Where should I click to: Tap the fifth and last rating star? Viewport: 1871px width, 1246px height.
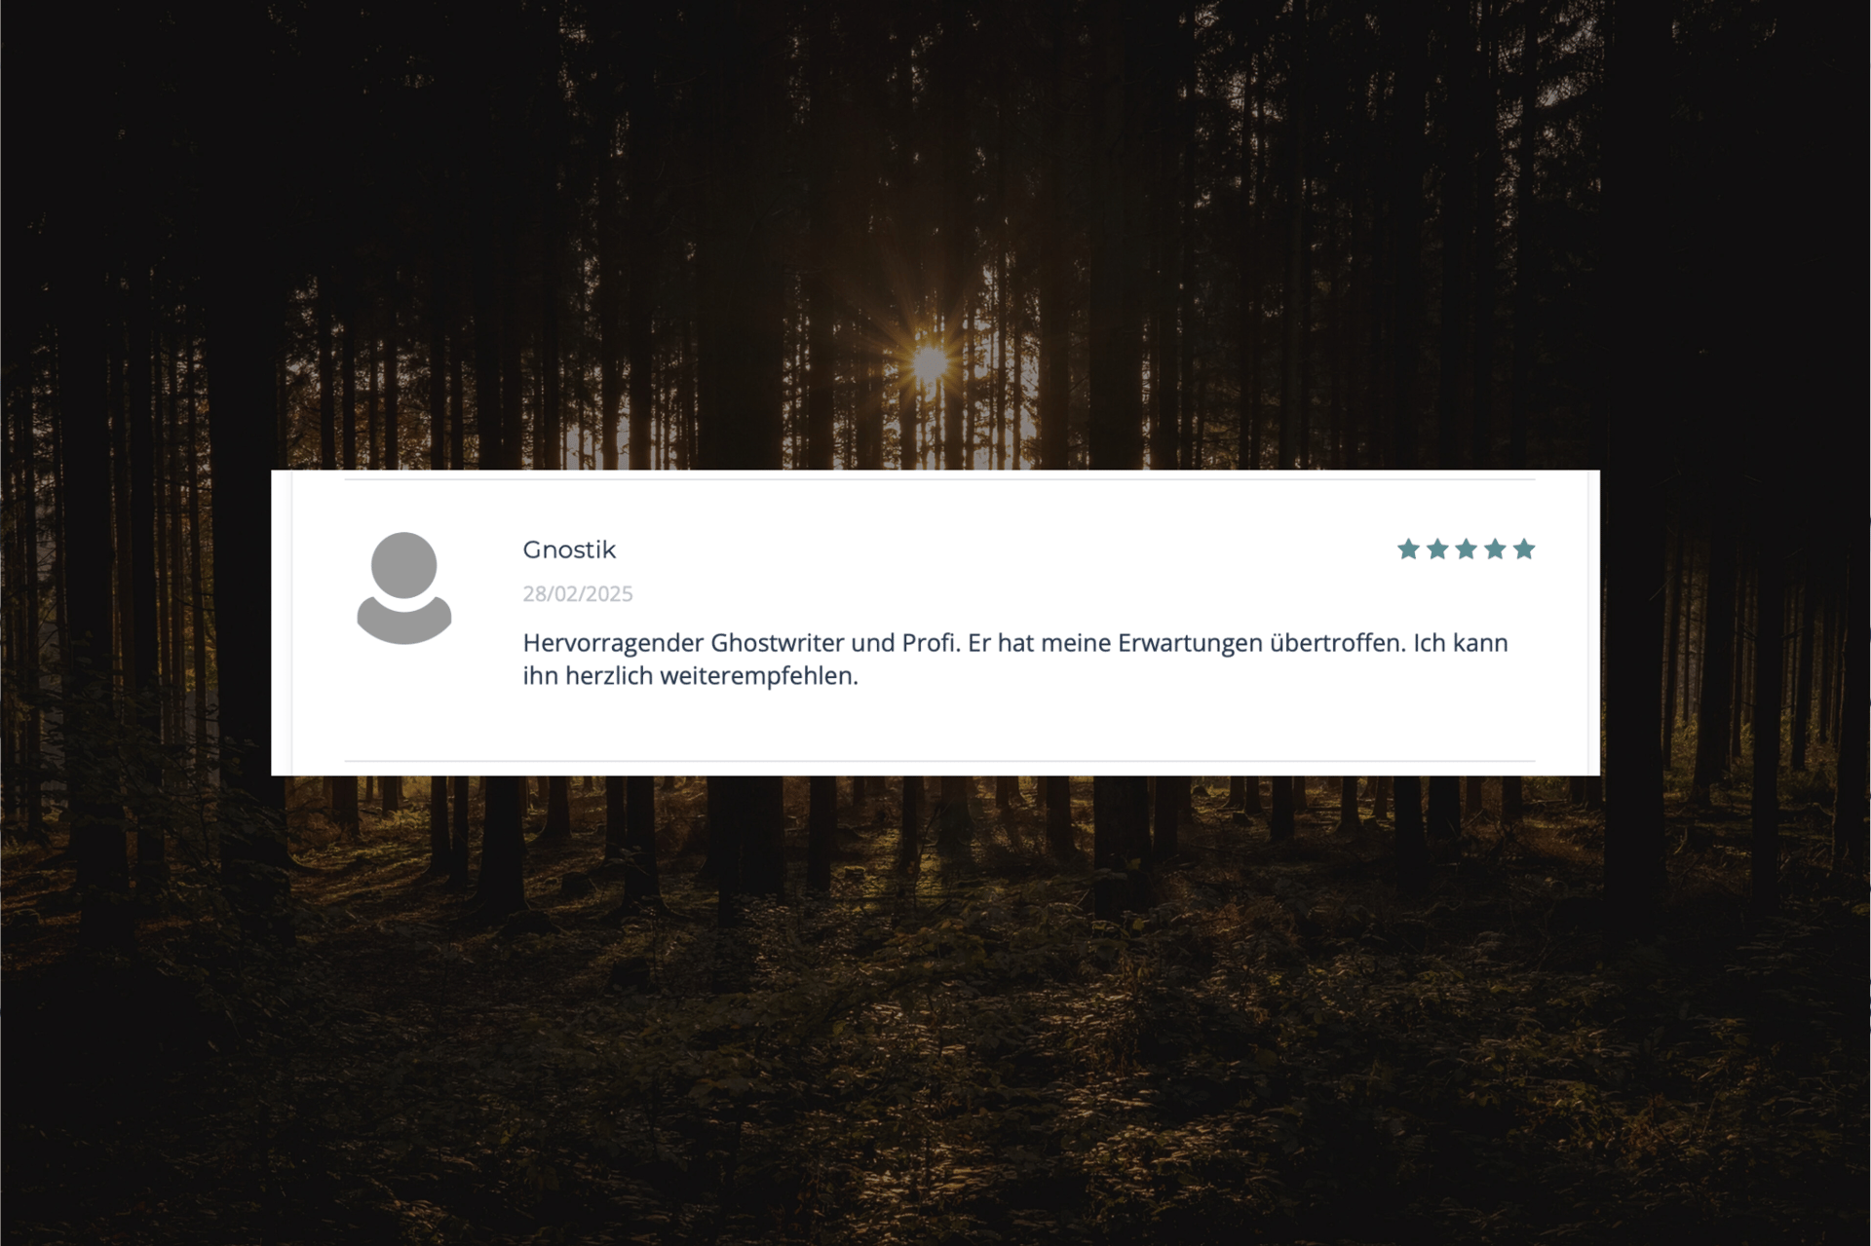[x=1524, y=549]
